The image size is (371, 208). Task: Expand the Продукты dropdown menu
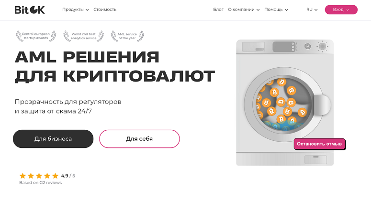[76, 10]
